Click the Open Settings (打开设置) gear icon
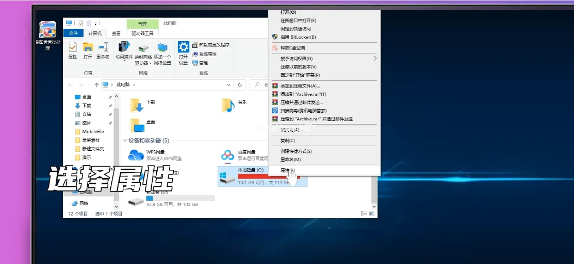Screen dimensions: 574x264 coord(184,50)
